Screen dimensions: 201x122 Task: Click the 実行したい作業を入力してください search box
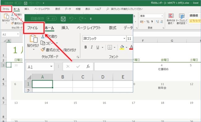pos(127,9)
